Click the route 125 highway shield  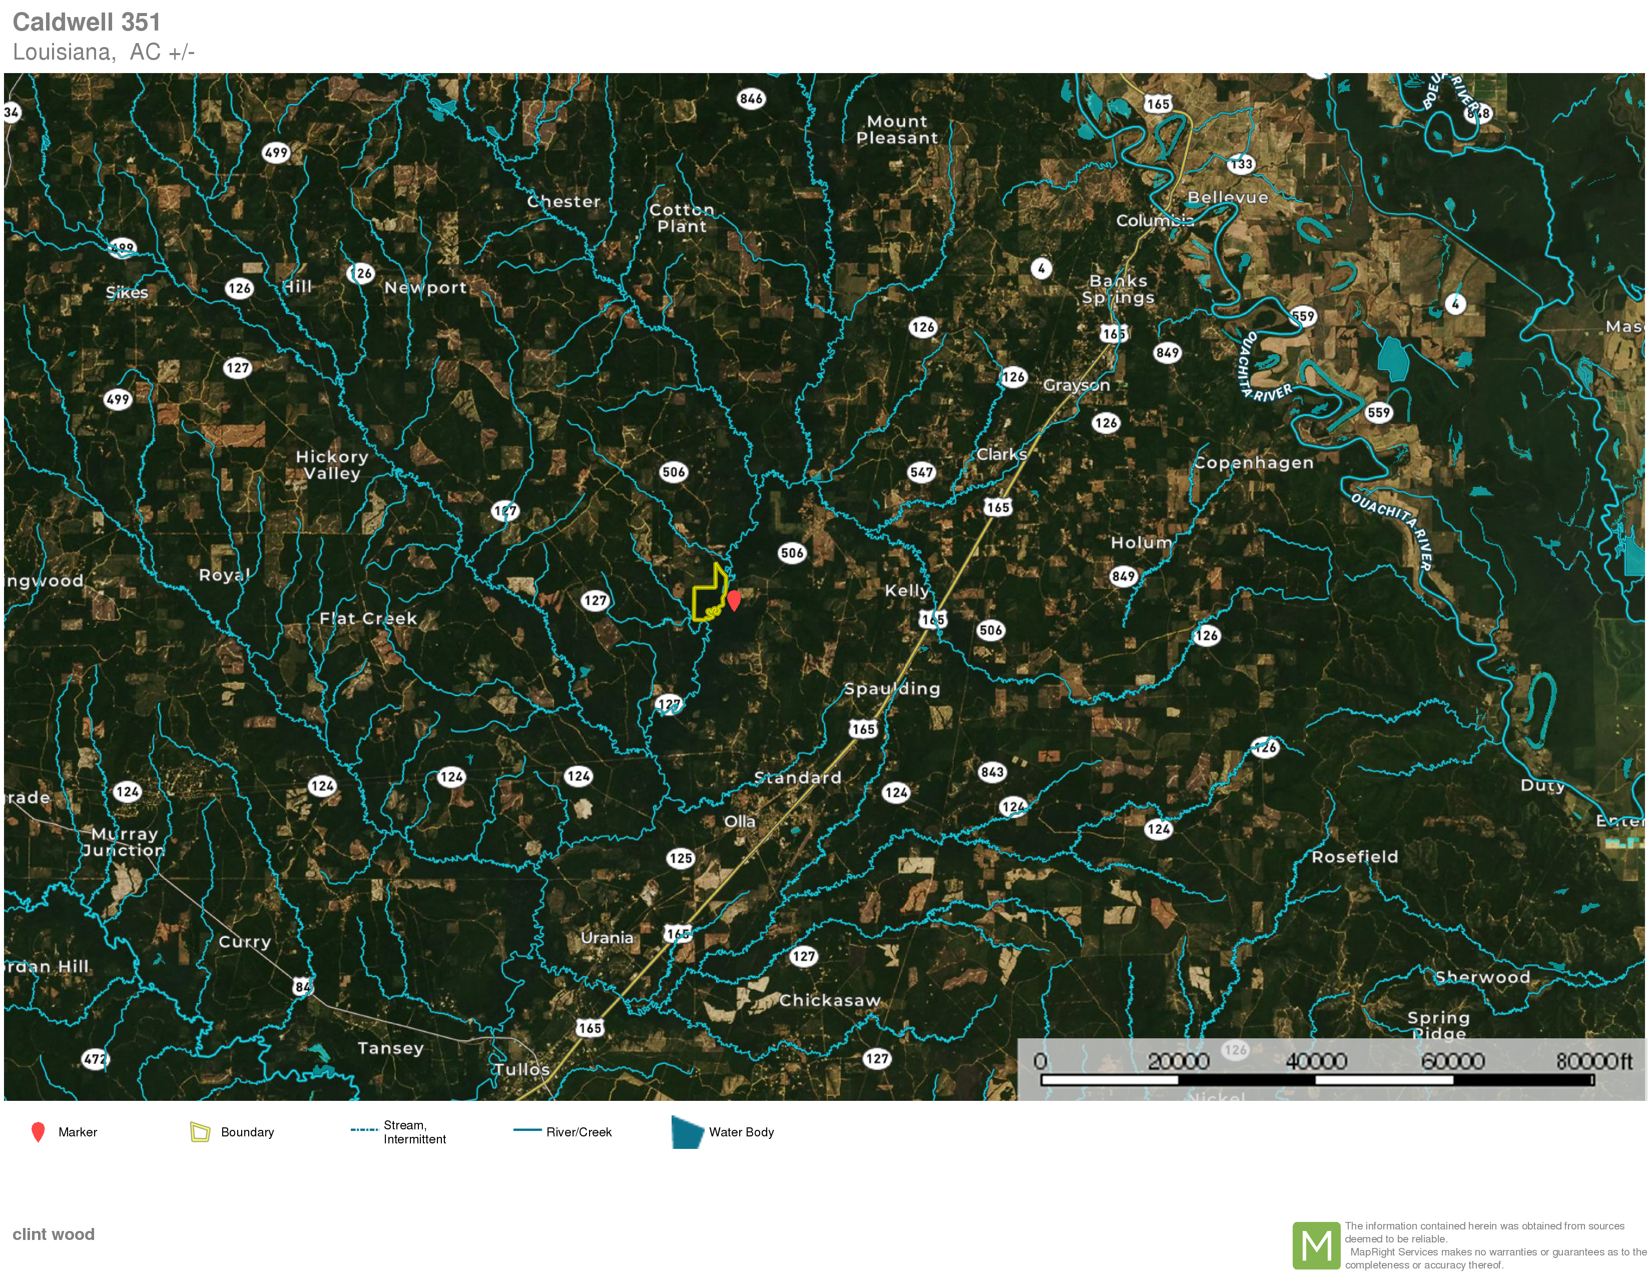[x=680, y=858]
